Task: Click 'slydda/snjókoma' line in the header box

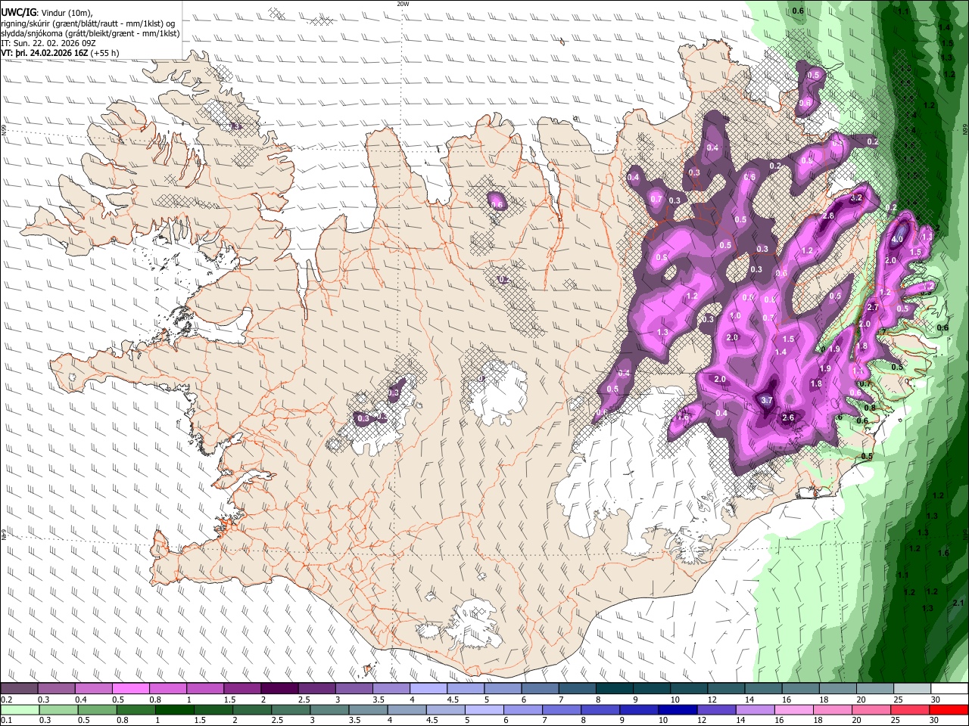Action: (90, 33)
